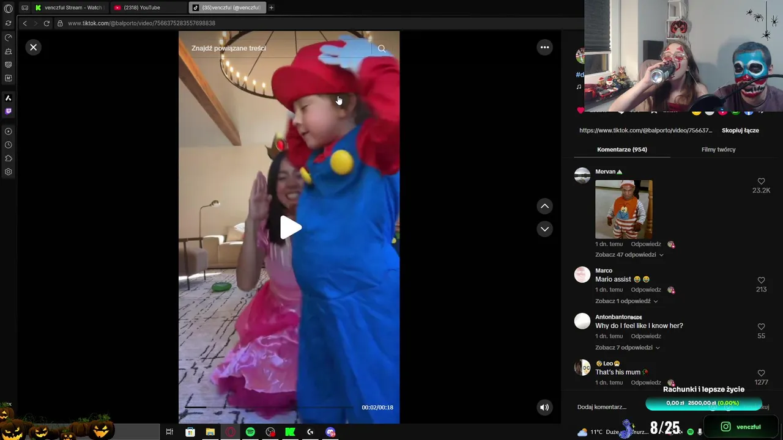Open Marco's profile avatar
This screenshot has width=783, height=440.
582,274
